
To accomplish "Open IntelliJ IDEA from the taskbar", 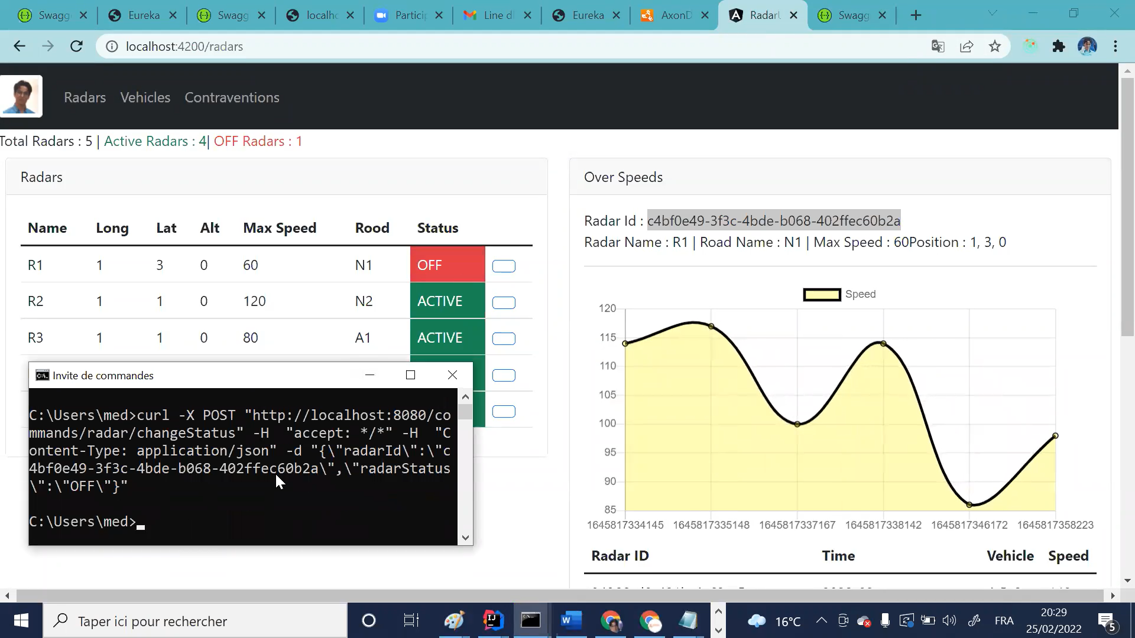I will coord(492,621).
